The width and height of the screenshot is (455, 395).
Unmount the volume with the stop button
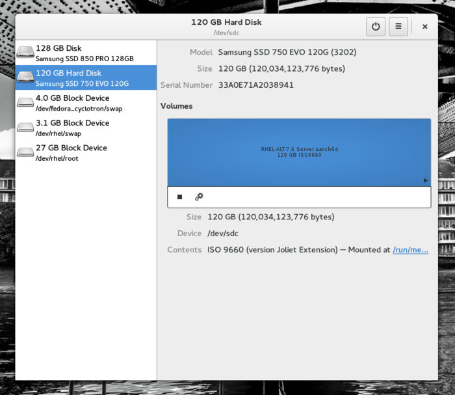[180, 197]
